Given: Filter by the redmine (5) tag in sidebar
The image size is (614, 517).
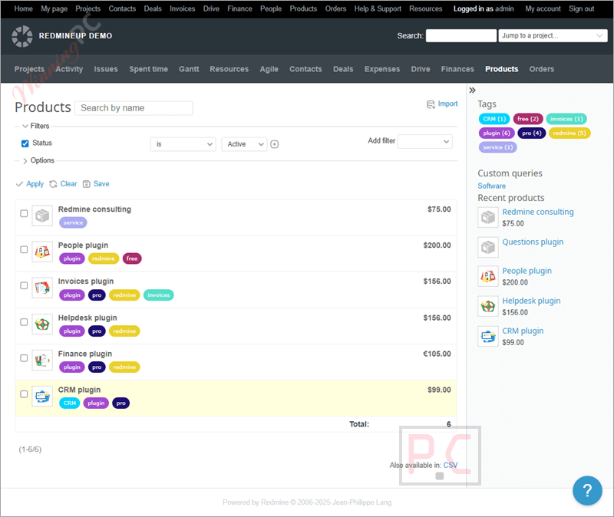Looking at the screenshot, I should (569, 133).
